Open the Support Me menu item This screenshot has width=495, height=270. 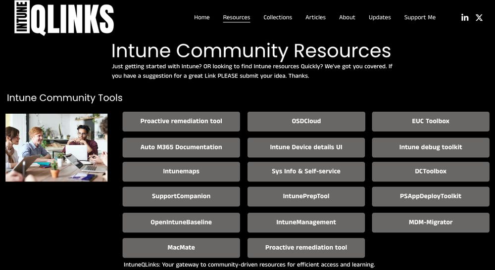pos(420,17)
